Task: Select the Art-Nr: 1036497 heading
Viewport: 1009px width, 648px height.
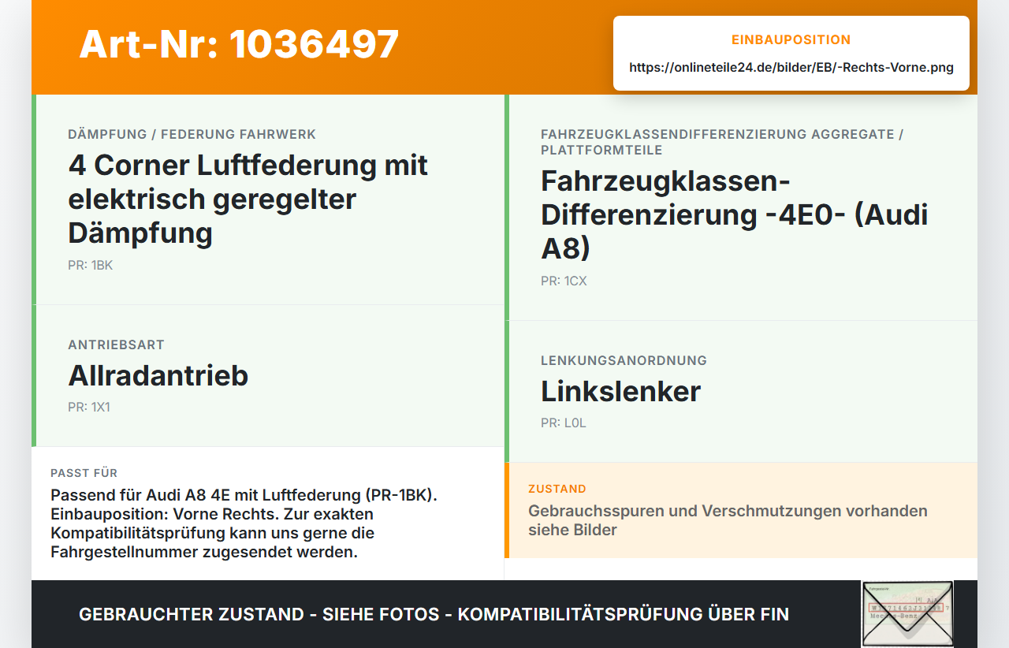Action: tap(239, 44)
